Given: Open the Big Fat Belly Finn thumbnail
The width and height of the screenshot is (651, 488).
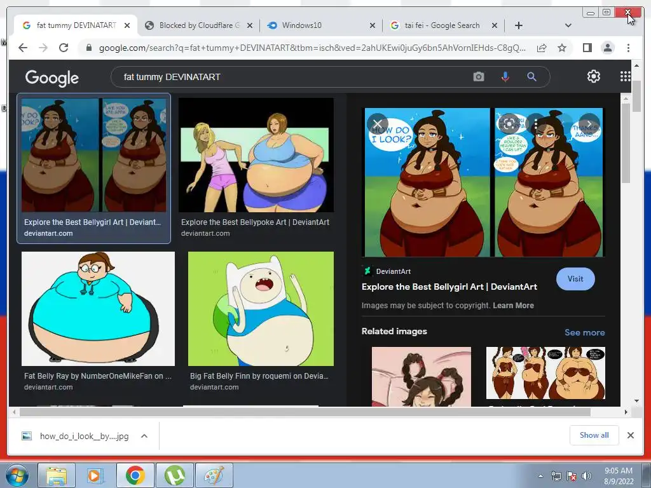Looking at the screenshot, I should tap(261, 309).
